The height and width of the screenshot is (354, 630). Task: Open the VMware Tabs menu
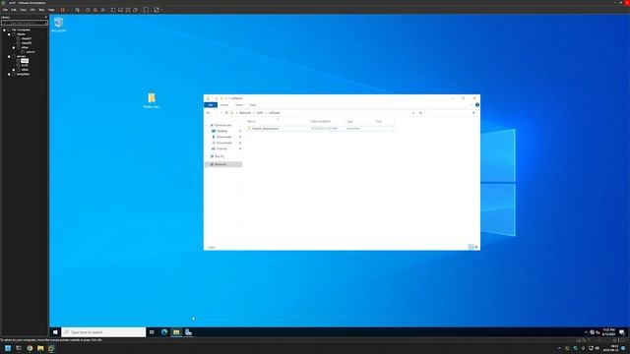(41, 10)
